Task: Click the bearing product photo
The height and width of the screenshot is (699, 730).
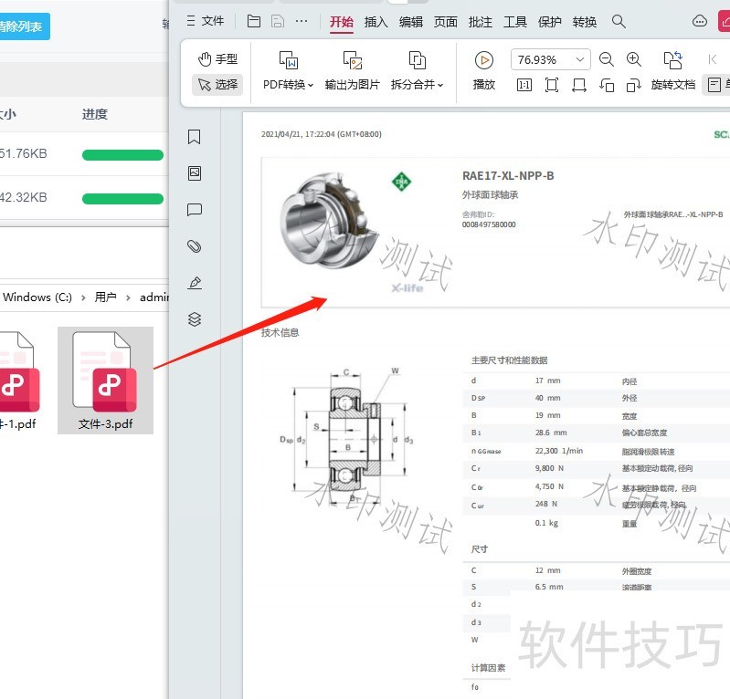Action: (x=329, y=221)
